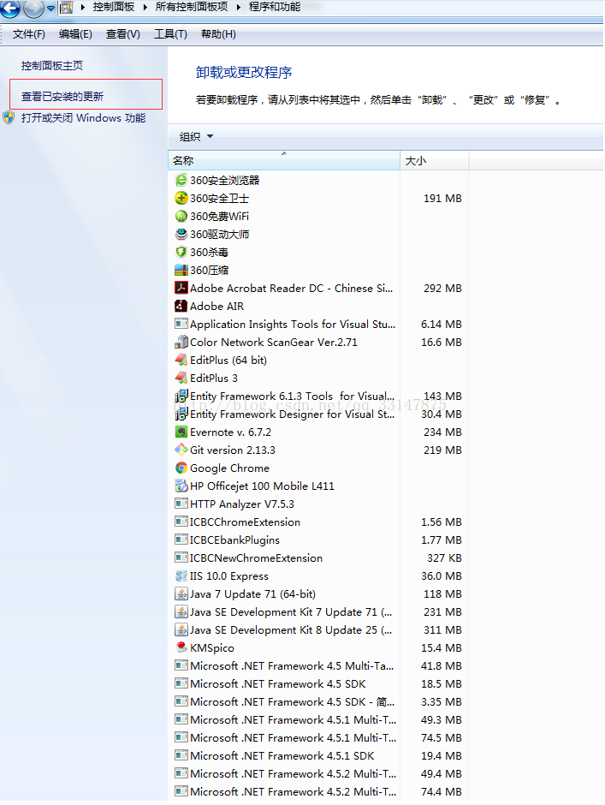Click the Google Chrome icon

click(181, 468)
